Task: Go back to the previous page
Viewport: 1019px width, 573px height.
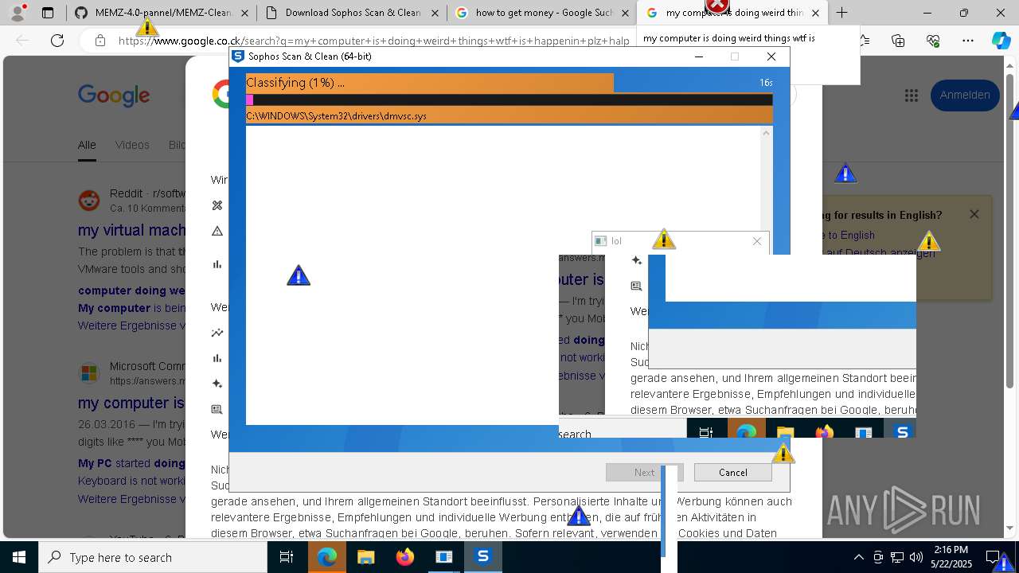Action: pos(23,41)
